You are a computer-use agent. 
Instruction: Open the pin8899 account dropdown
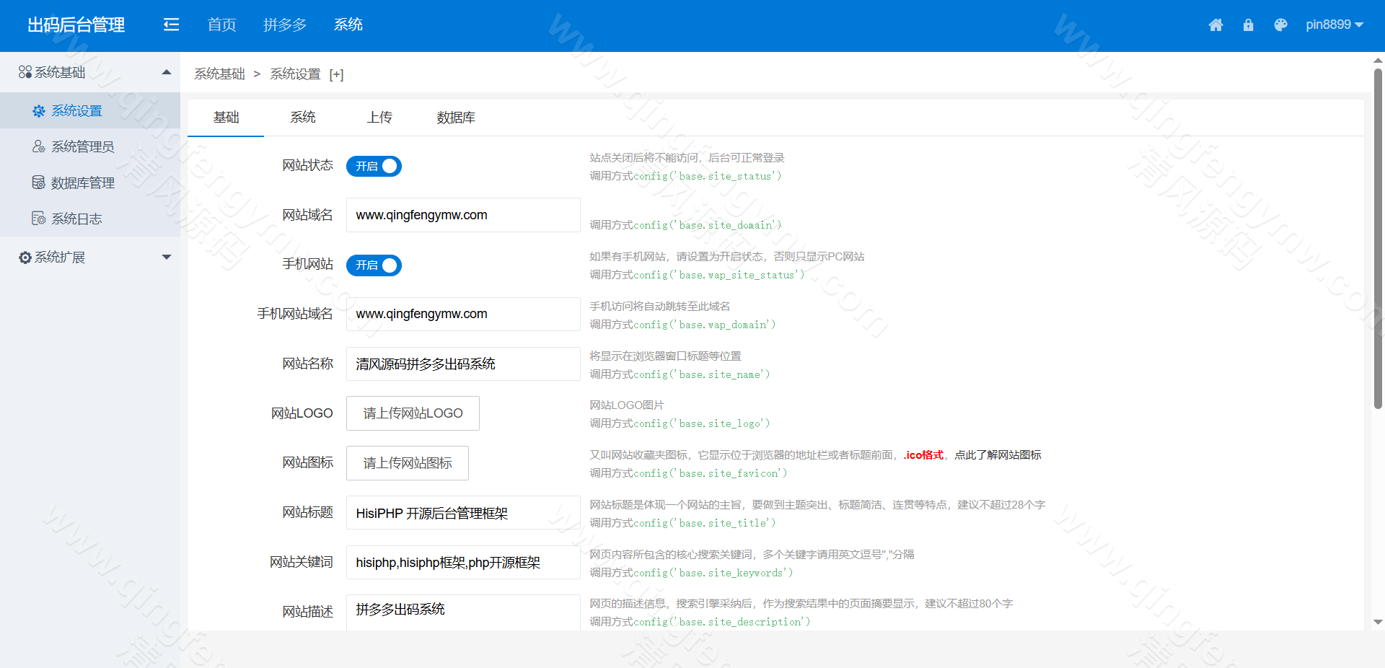click(x=1335, y=24)
